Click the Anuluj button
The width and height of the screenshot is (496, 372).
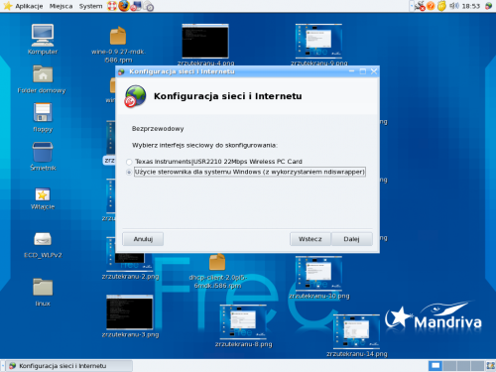point(143,239)
